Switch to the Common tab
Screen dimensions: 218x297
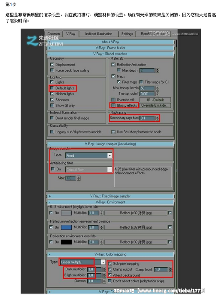click(x=54, y=34)
